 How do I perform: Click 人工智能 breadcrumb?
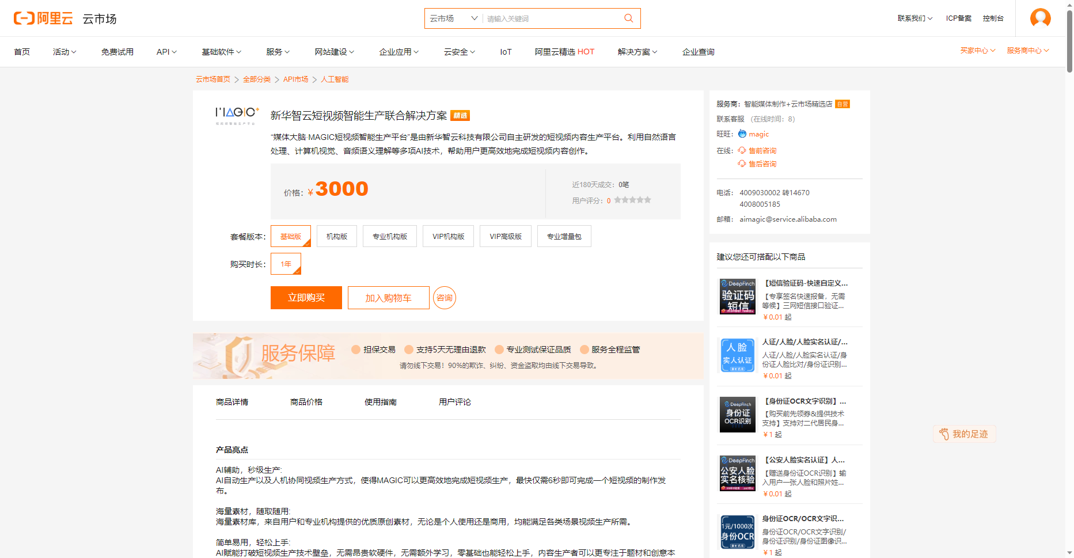[x=335, y=79]
